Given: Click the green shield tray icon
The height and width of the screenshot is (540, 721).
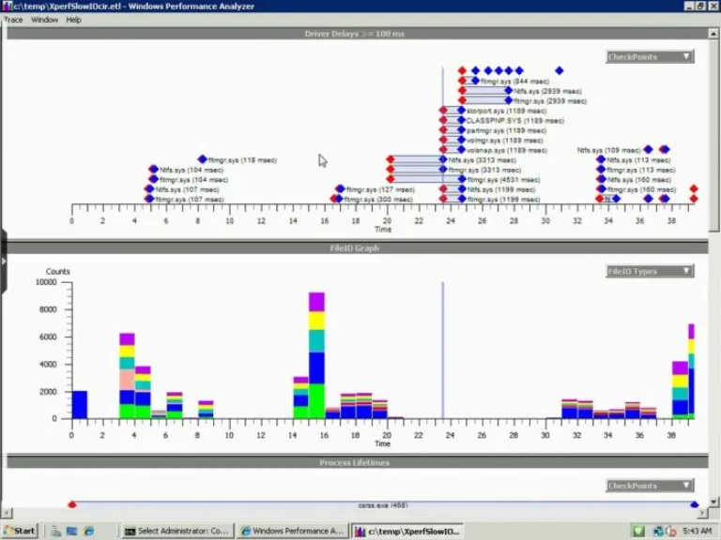Looking at the screenshot, I should (x=638, y=532).
